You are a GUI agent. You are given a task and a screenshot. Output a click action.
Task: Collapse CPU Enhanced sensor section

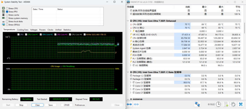[128, 21]
